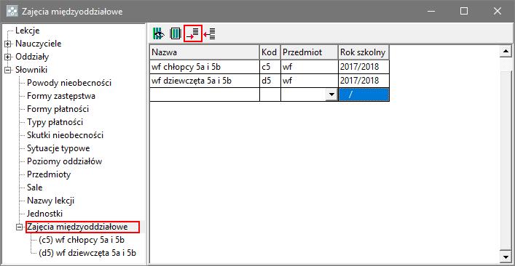The width and height of the screenshot is (515, 266).
Task: Close the Zajęcia międzyoddziałowe window
Action: [498, 12]
